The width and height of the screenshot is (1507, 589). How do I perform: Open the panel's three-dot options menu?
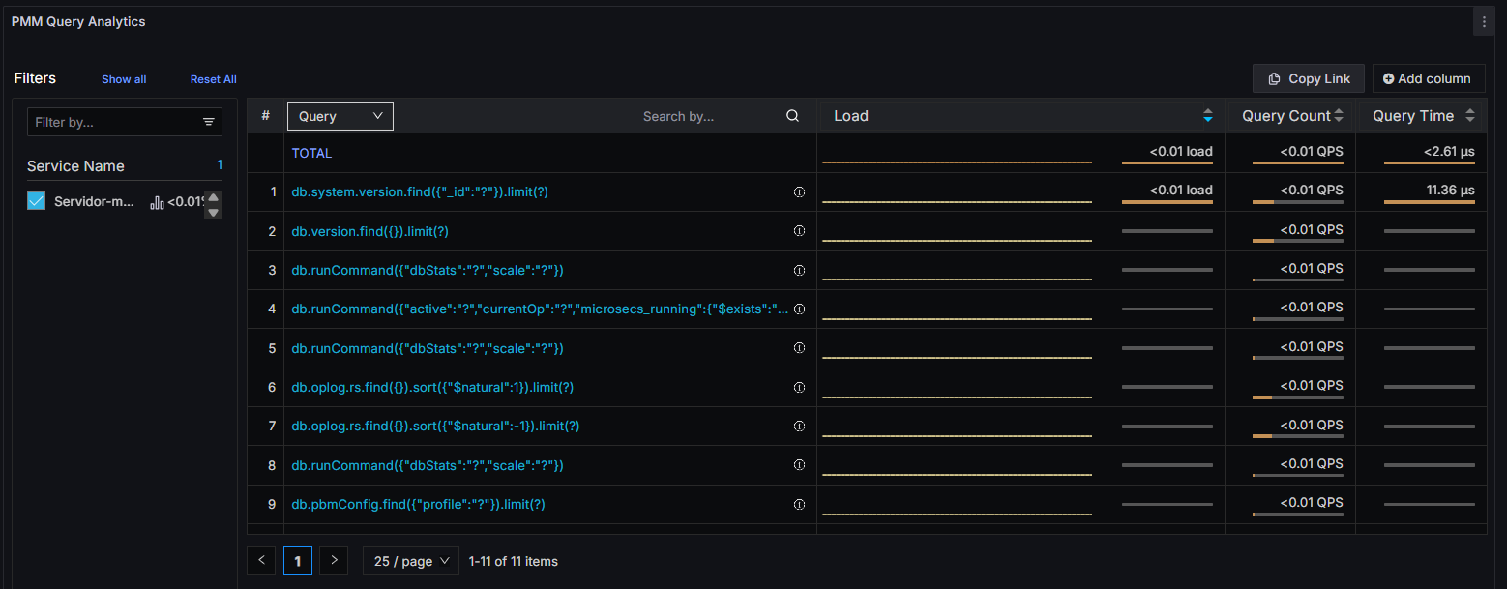1484,22
